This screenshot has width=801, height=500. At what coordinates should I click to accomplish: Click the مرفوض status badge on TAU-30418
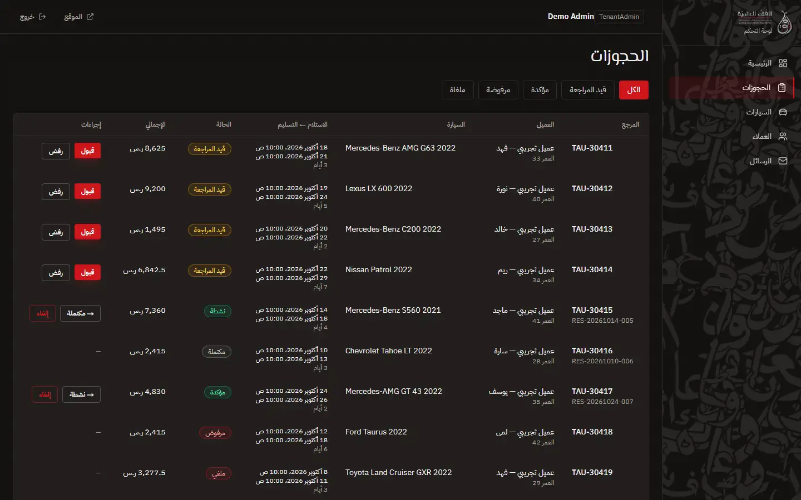coord(215,433)
